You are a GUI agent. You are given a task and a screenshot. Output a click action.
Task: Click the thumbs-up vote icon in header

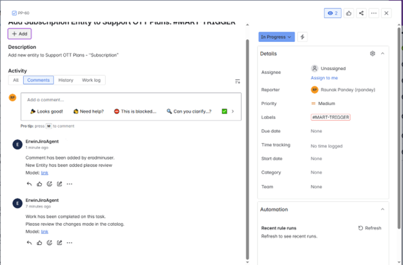(x=349, y=13)
